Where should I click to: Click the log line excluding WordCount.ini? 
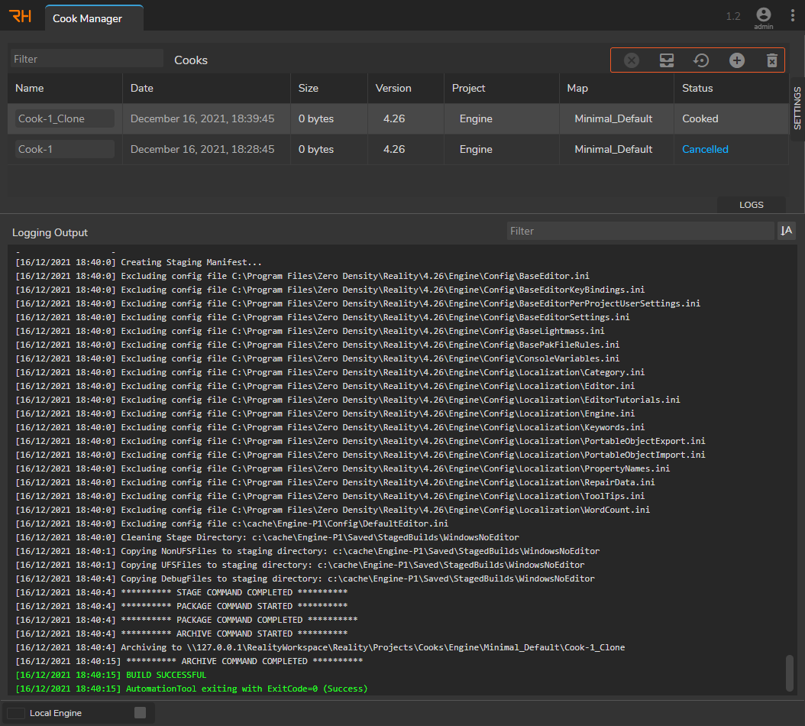(333, 510)
